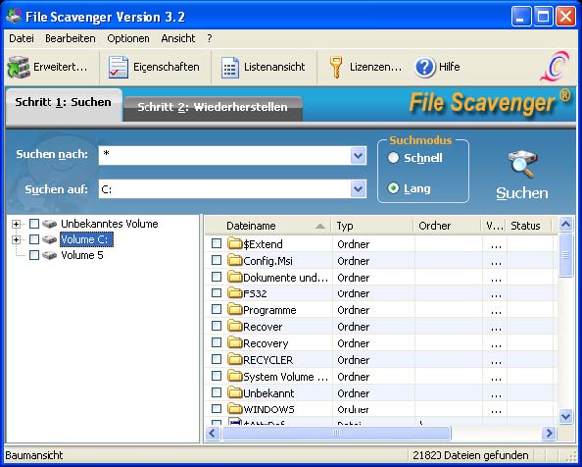Click vertical scrollbar up arrow
582x467 pixels.
pyautogui.click(x=565, y=224)
